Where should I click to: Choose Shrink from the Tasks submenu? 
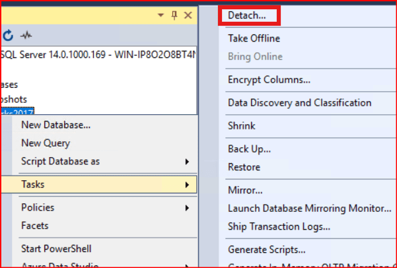pos(241,125)
